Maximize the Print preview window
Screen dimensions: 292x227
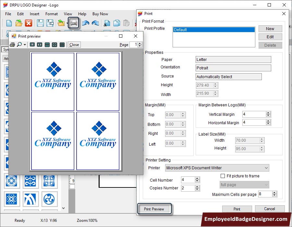tap(121, 36)
